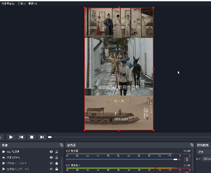Click the Audio Mixer vertical scrollbar

(x=193, y=160)
